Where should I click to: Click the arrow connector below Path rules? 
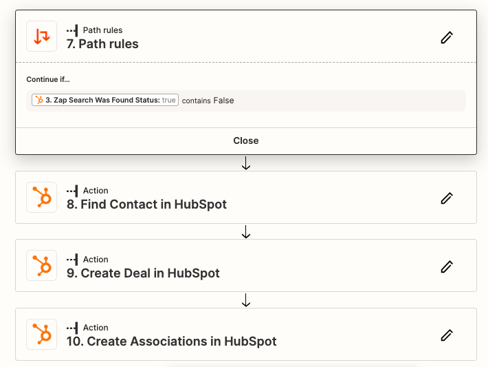click(246, 164)
